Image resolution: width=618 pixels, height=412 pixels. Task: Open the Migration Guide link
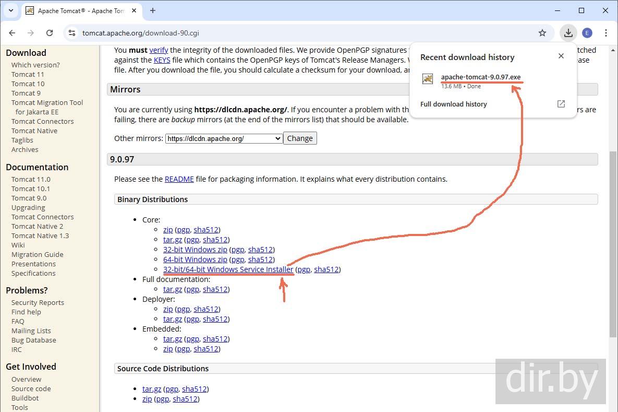(38, 254)
